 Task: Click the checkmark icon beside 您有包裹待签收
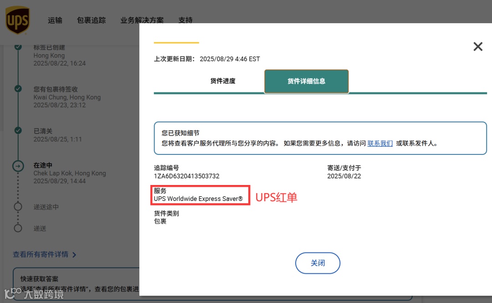[18, 88]
